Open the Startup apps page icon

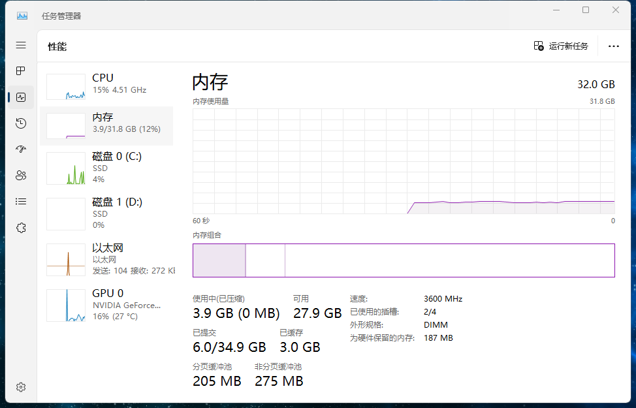pos(21,149)
